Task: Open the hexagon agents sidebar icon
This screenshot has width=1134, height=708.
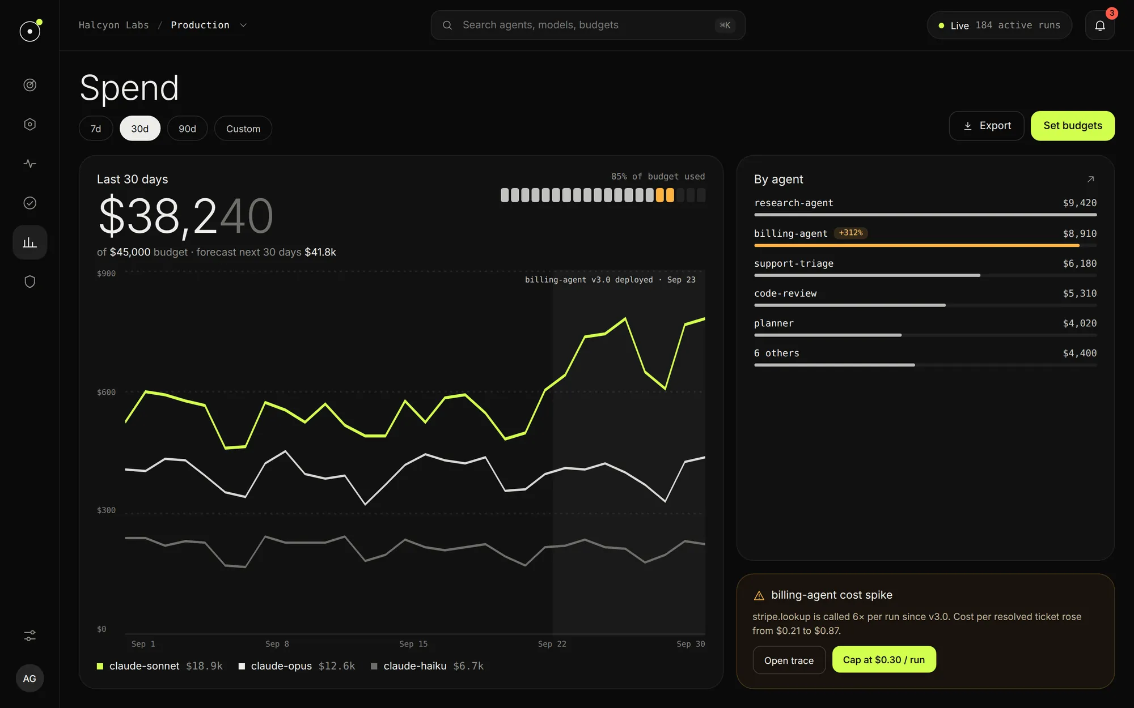Action: 30,124
